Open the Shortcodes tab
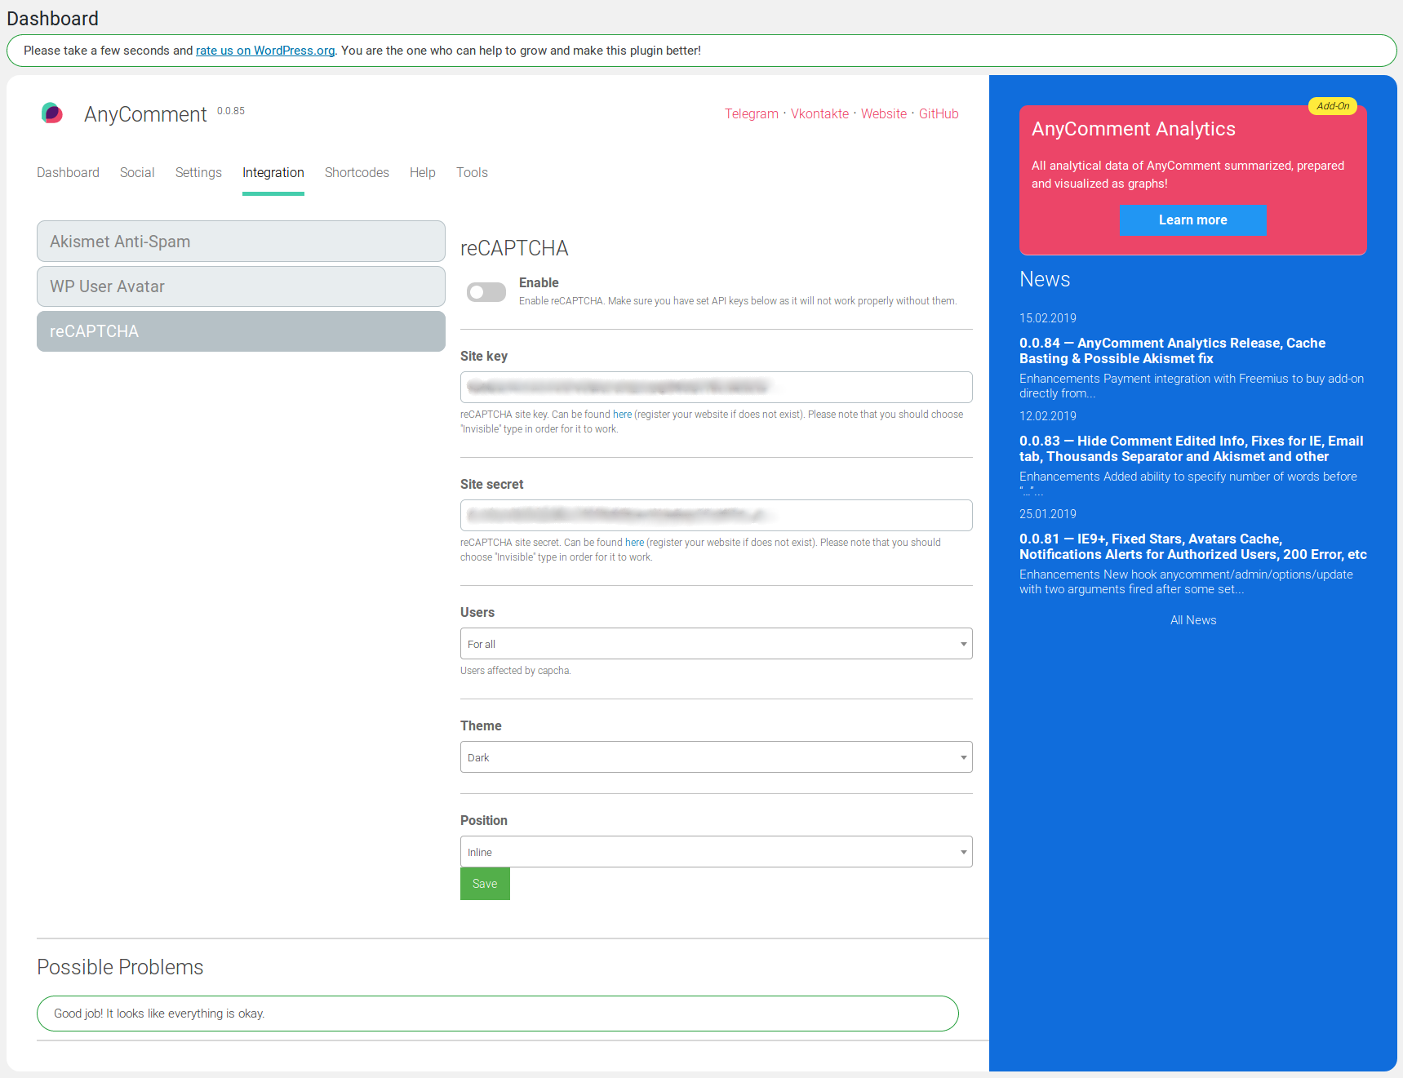The width and height of the screenshot is (1403, 1078). (357, 173)
